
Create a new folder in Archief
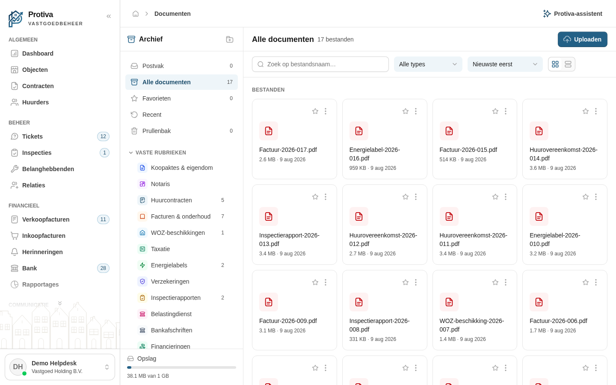230,39
